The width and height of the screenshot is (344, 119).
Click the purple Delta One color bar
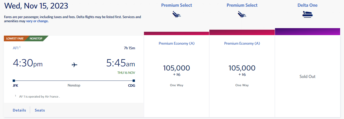pos(307,31)
